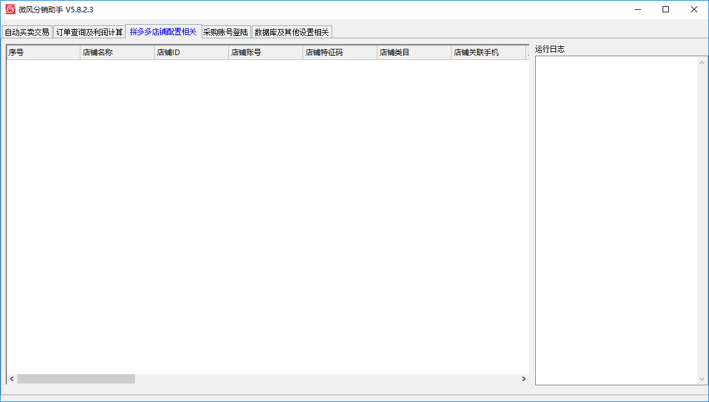Click the 序号 column header
709x402 pixels.
(x=43, y=53)
